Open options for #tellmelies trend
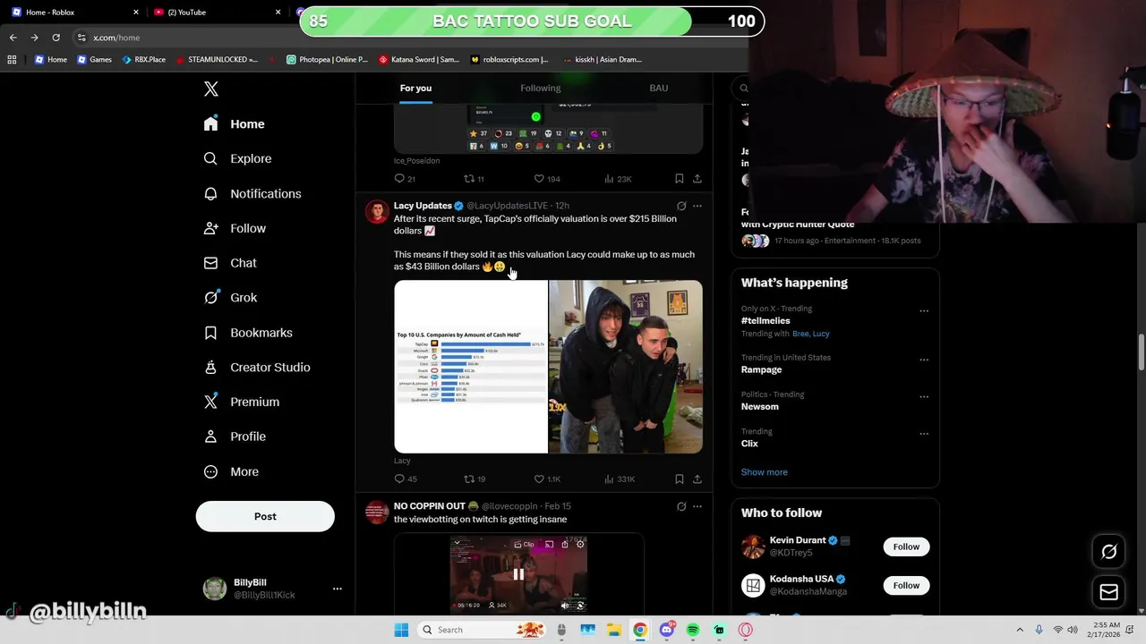Viewport: 1146px width, 644px height. (x=924, y=311)
